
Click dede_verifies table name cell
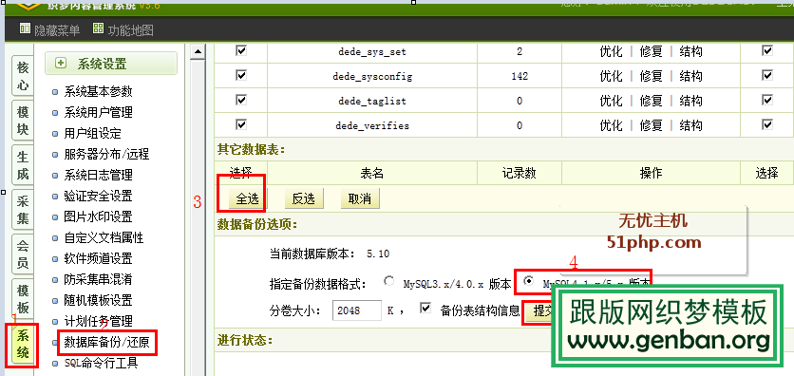[372, 125]
